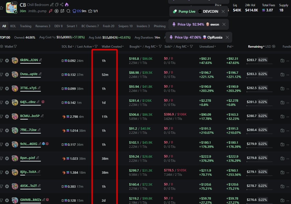
Task: Click the purple flame icon in header
Action: click(x=67, y=5)
